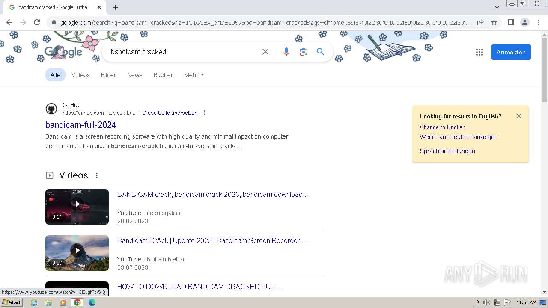
Task: Close the bandicam cracked tab
Action: point(99,7)
